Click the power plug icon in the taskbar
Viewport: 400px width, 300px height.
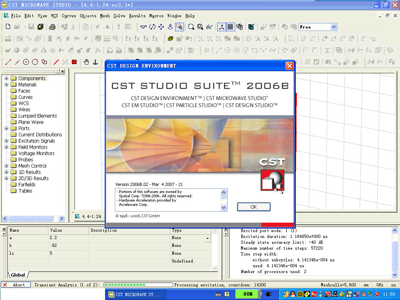(x=268, y=295)
